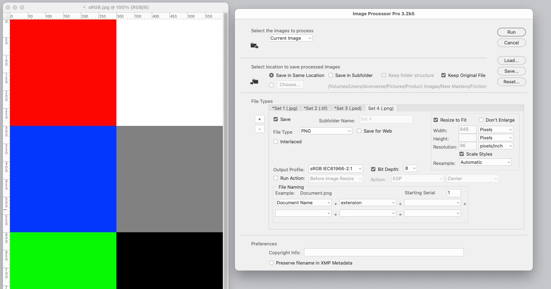Enable Save for Web checkbox
Viewport: 551px width, 289px height.
point(359,131)
